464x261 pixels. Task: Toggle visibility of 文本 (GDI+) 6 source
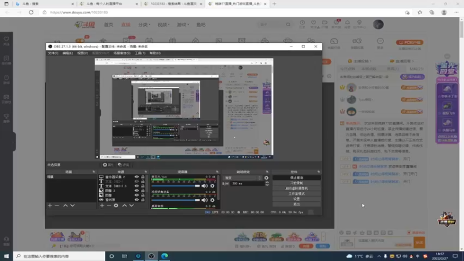click(x=136, y=186)
